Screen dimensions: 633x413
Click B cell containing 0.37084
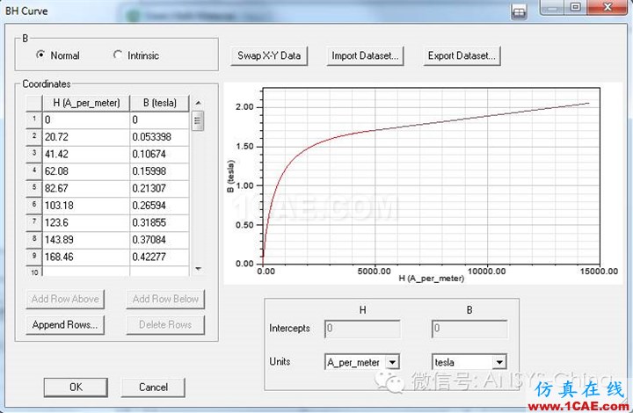[159, 240]
